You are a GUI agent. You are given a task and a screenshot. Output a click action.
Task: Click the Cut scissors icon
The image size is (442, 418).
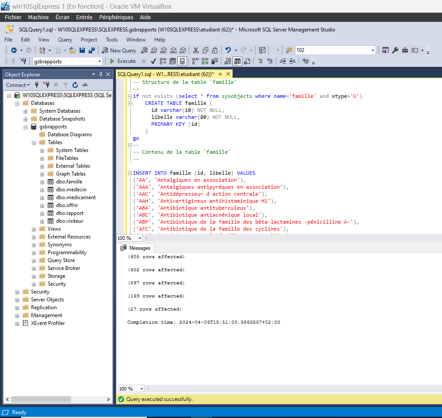click(x=196, y=50)
